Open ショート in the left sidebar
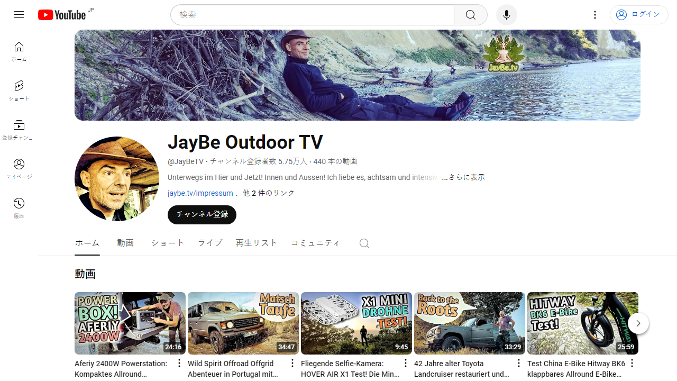 click(19, 91)
